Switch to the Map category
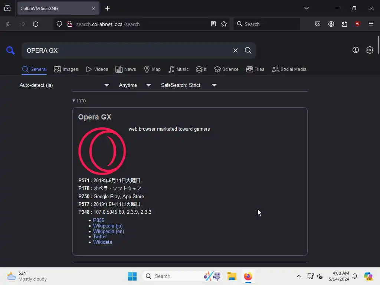380x285 pixels. coord(152,69)
